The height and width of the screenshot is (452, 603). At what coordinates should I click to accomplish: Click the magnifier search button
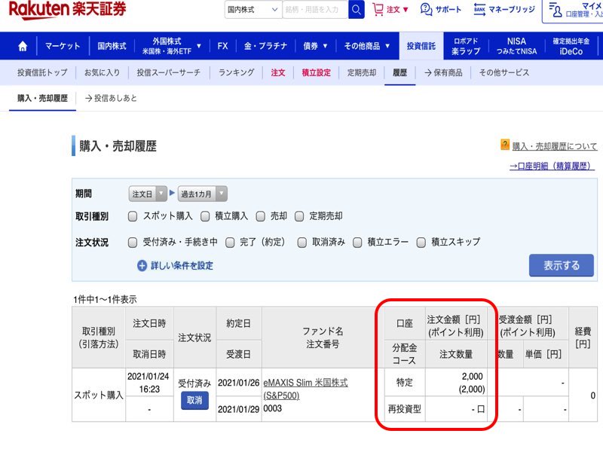tap(357, 10)
